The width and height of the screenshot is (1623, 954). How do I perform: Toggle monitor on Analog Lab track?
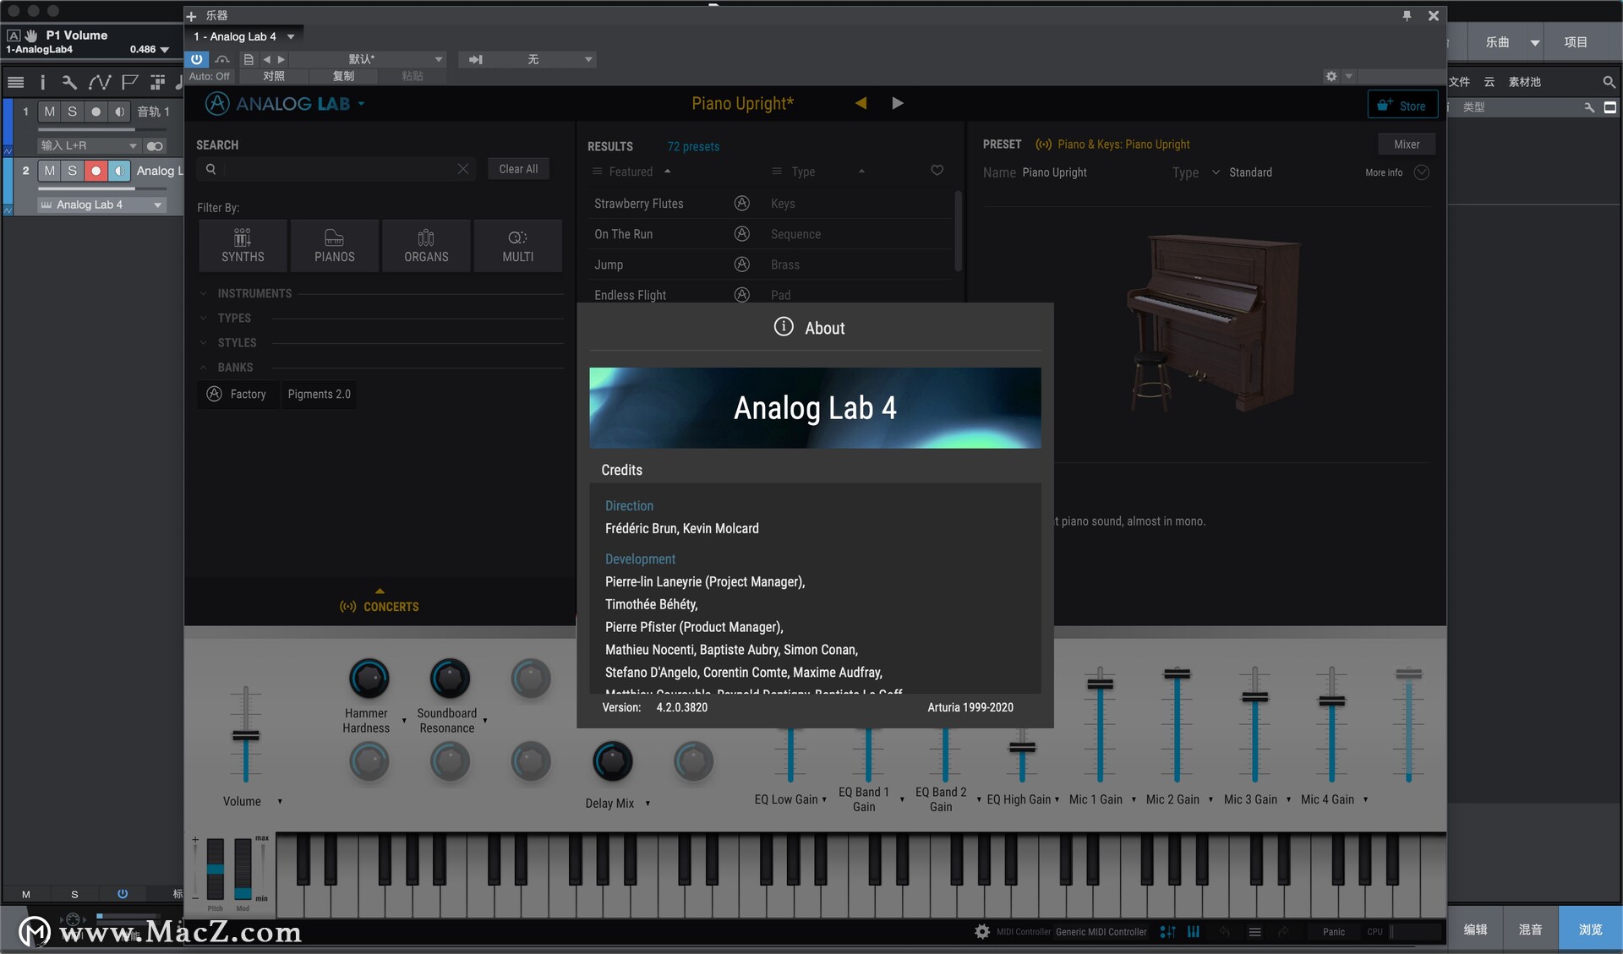pyautogui.click(x=118, y=171)
